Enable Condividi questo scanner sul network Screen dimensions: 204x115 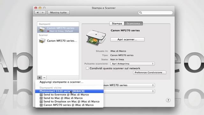point(87,68)
